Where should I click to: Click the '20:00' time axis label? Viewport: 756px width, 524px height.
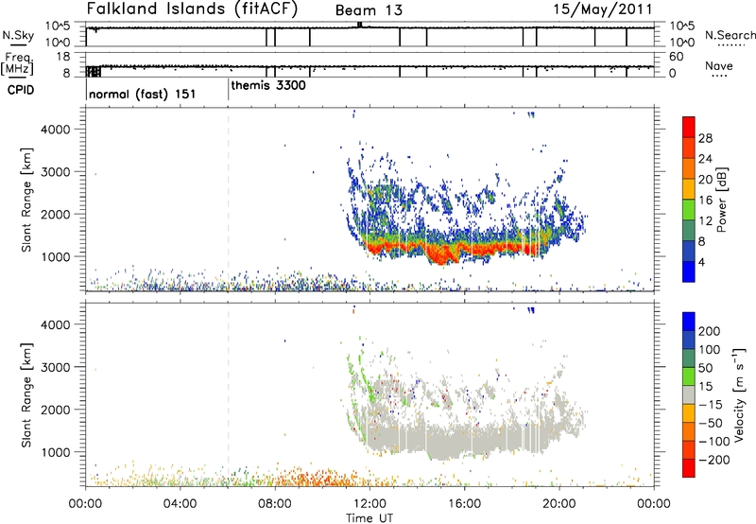coord(559,504)
